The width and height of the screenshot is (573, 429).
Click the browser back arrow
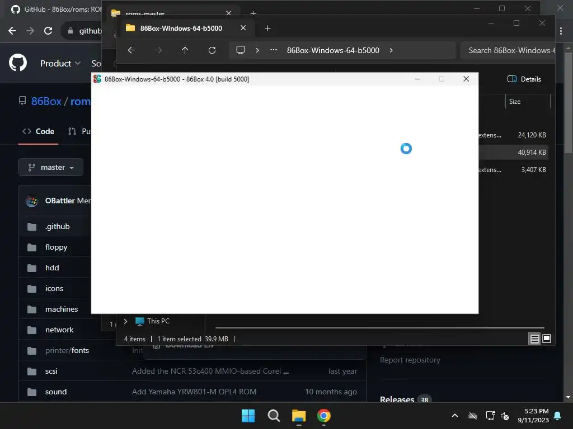pyautogui.click(x=12, y=31)
